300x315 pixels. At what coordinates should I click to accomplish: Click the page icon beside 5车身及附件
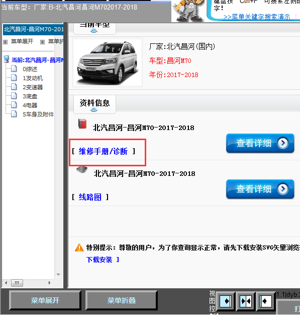[14, 114]
